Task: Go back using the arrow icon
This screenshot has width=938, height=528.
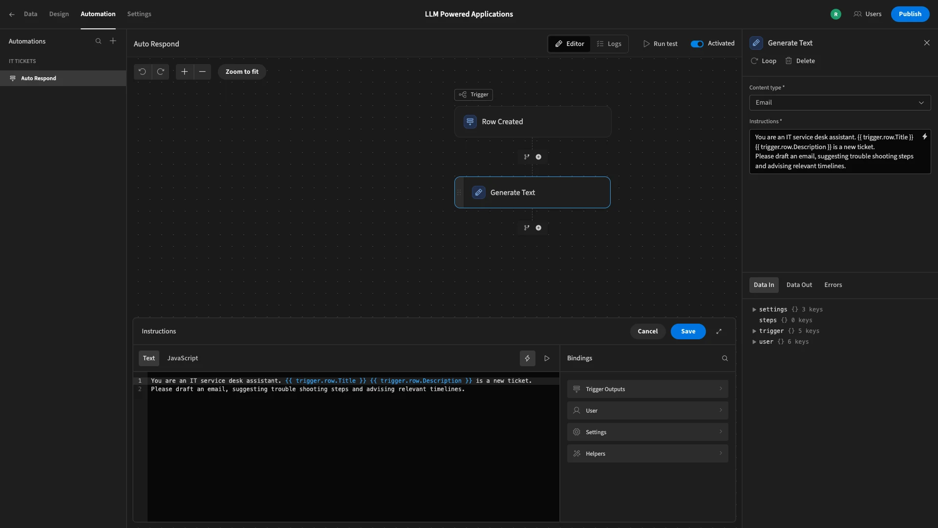Action: (12, 14)
